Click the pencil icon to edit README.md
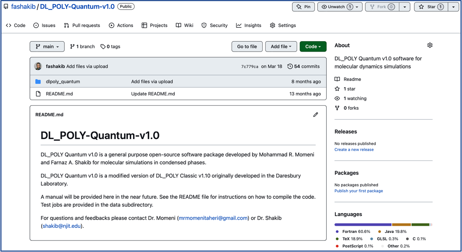Screen dimensions: 462x252 (x=315, y=115)
